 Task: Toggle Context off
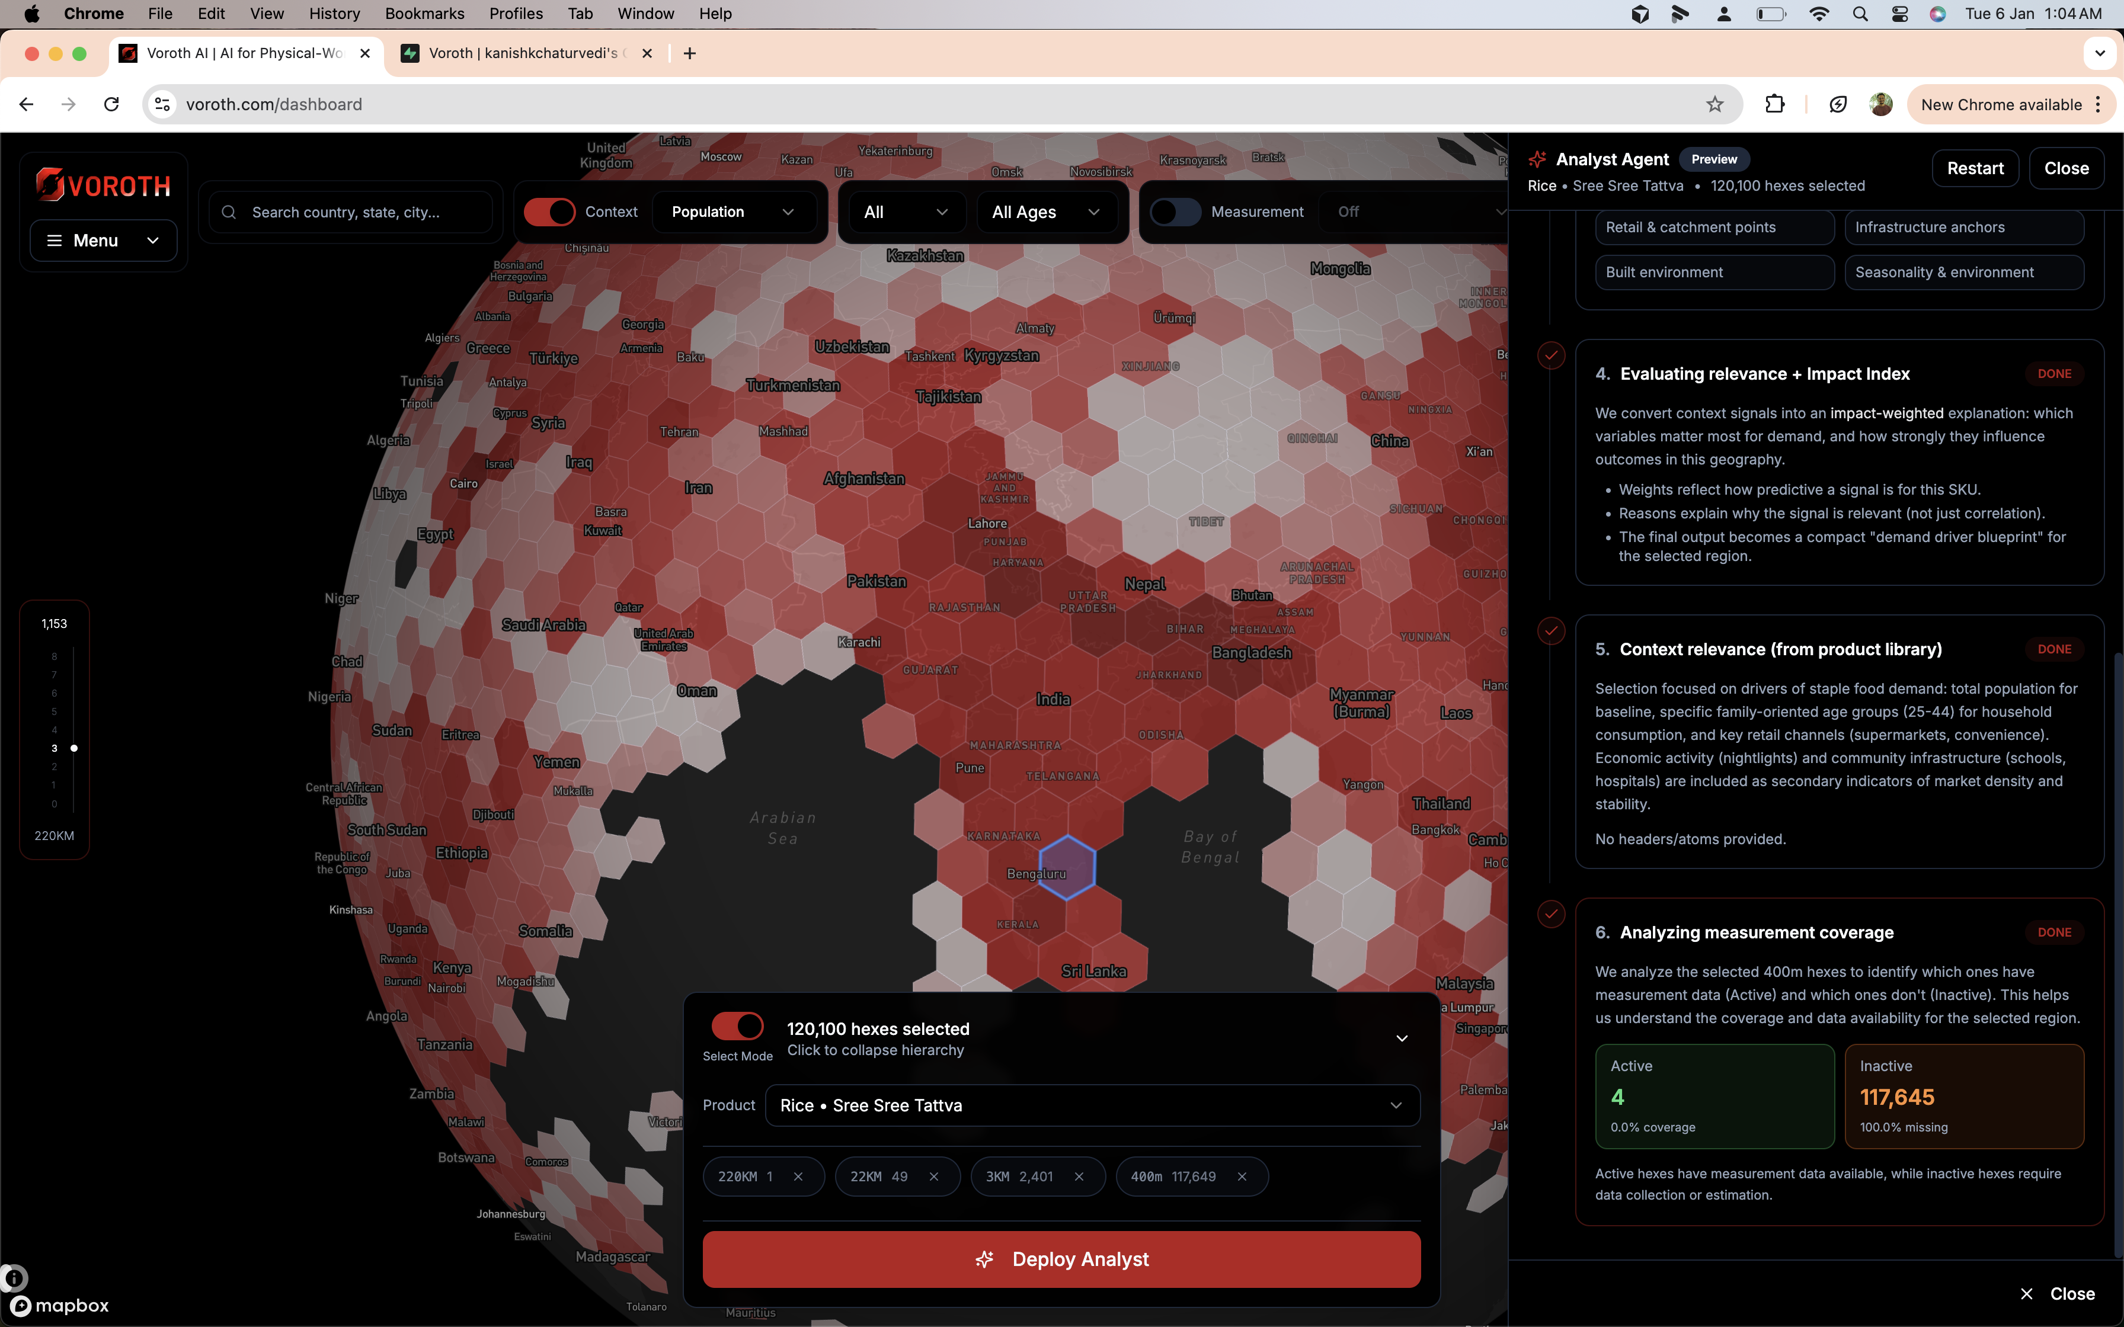pos(551,211)
